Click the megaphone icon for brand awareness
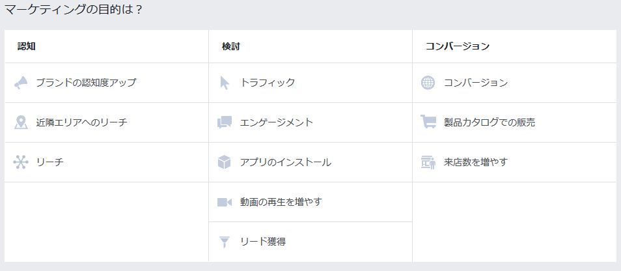This screenshot has width=621, height=271. coord(21,83)
